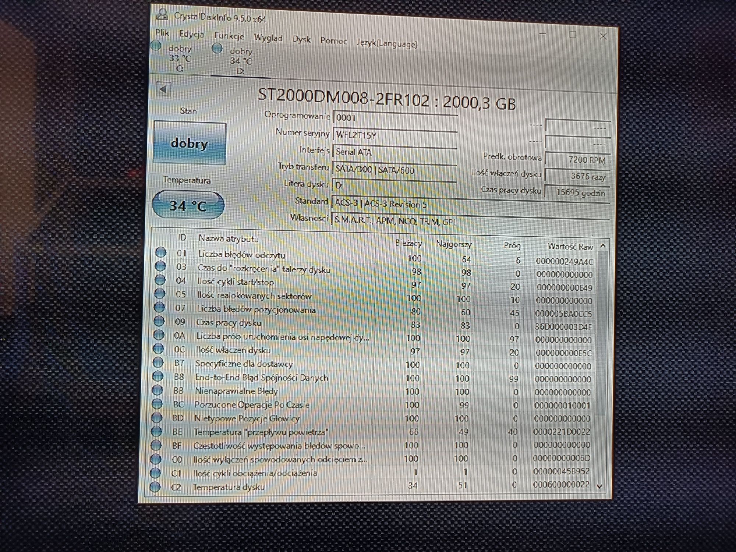The image size is (736, 552).
Task: Click the Interfejs field Serial ATA
Action: click(x=394, y=152)
